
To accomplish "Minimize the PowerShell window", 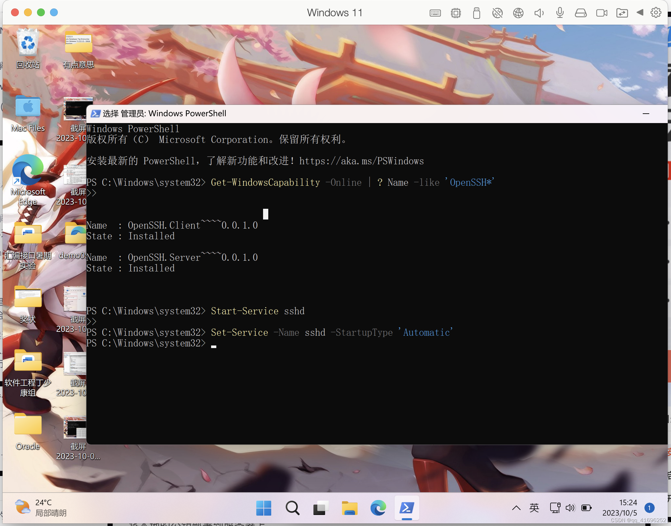I will point(646,114).
